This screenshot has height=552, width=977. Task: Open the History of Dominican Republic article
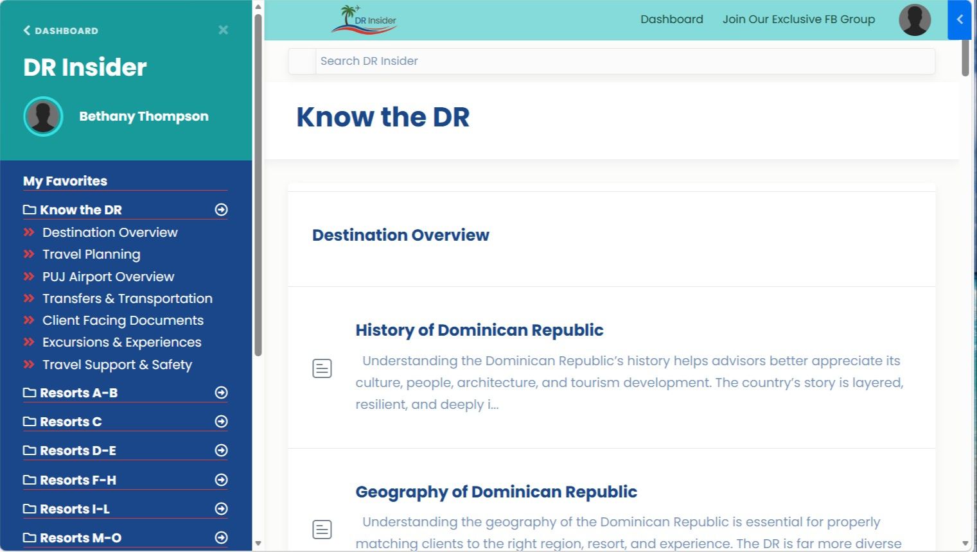(479, 330)
